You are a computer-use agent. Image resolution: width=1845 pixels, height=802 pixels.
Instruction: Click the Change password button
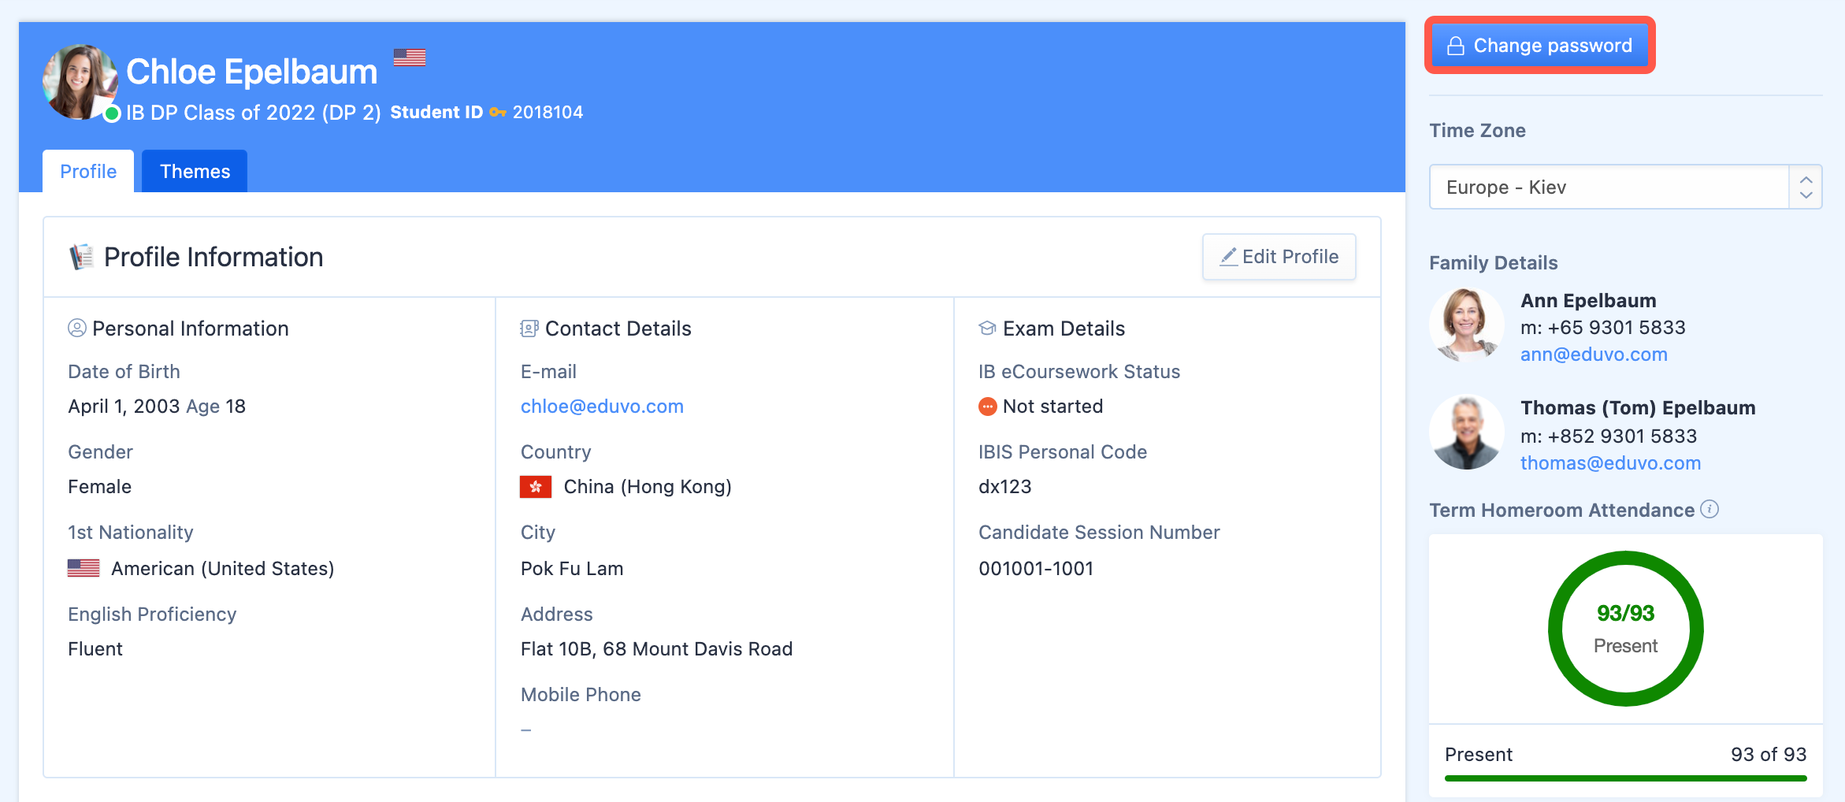click(1539, 46)
